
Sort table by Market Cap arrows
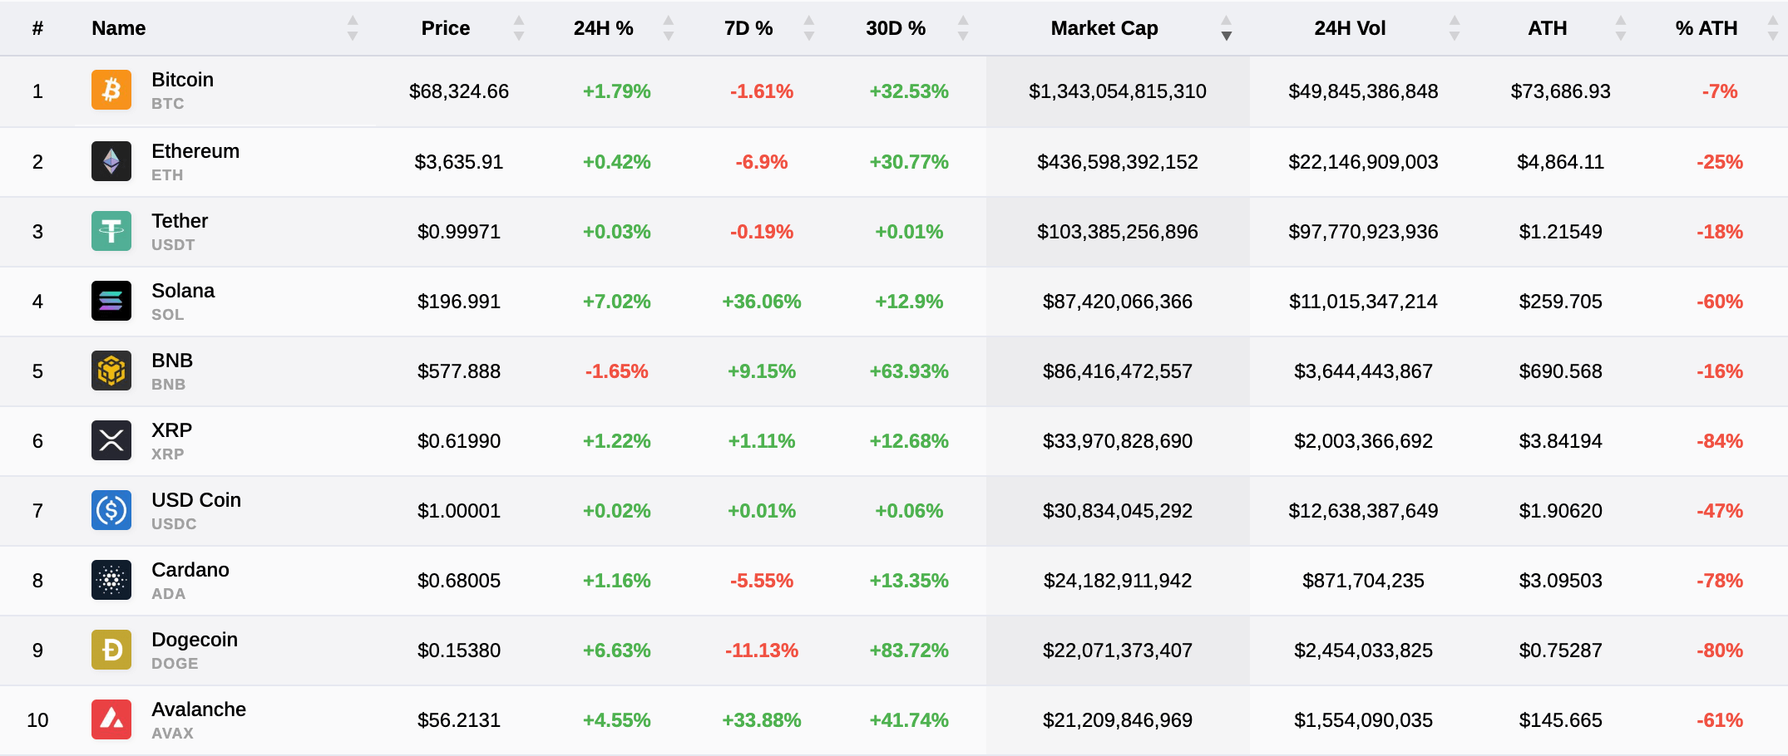pos(1226,28)
